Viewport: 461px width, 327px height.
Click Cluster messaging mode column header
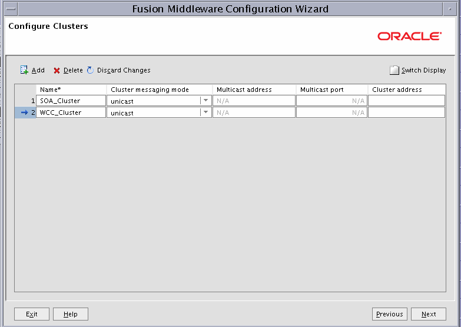(x=160, y=90)
